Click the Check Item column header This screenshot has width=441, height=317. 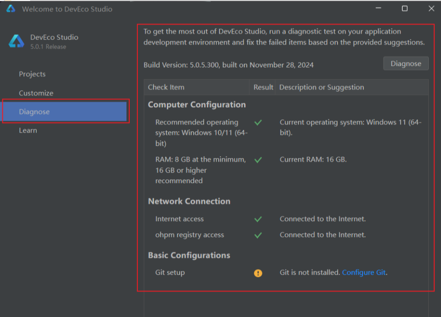(x=166, y=87)
